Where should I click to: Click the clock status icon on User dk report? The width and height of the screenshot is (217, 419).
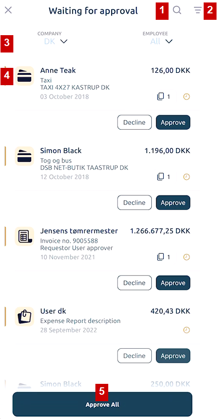(187, 330)
